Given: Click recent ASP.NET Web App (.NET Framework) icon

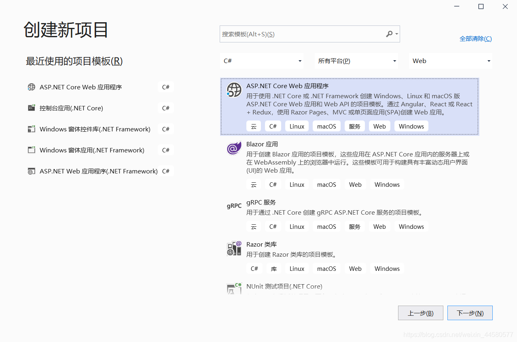Looking at the screenshot, I should pyautogui.click(x=32, y=171).
